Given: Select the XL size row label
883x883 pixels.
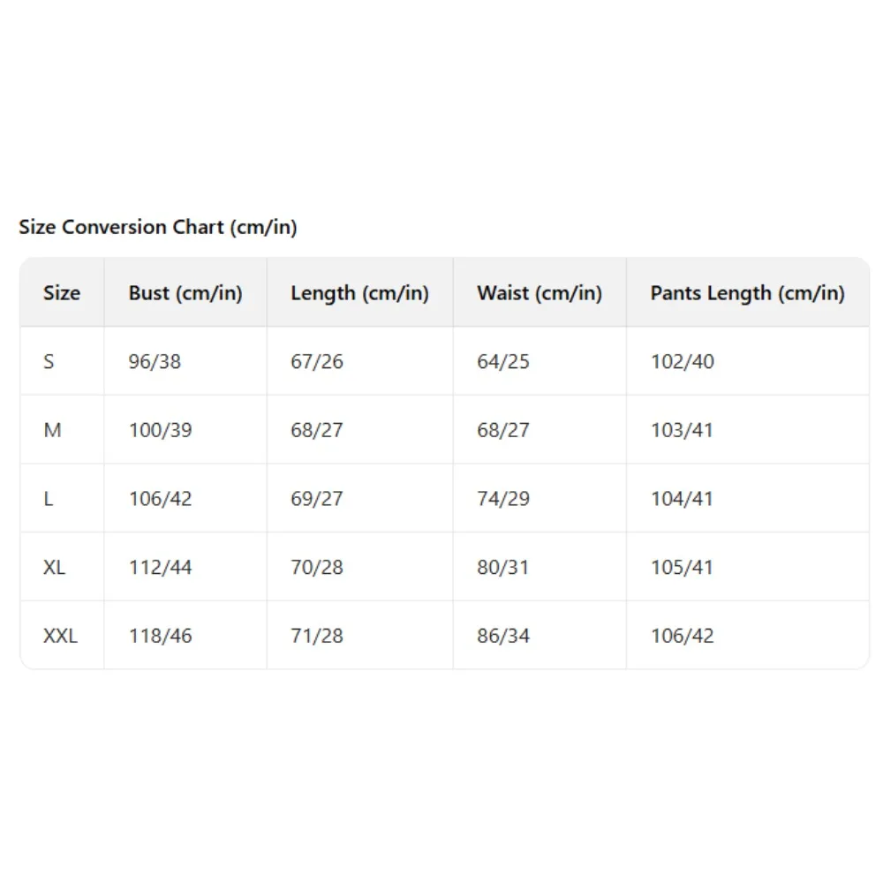Looking at the screenshot, I should [54, 567].
